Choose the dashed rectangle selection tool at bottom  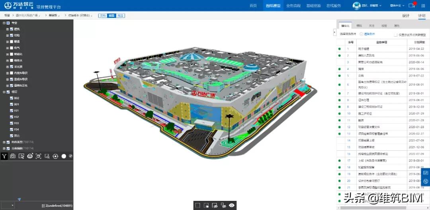[198, 205]
